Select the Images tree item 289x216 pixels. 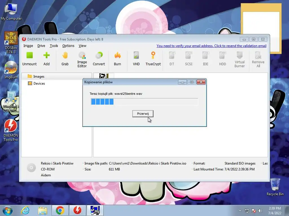pos(39,76)
